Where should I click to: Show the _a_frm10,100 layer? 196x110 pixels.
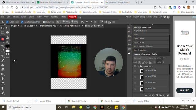135,77
